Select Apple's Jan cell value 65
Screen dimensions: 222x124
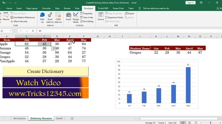[26, 44]
